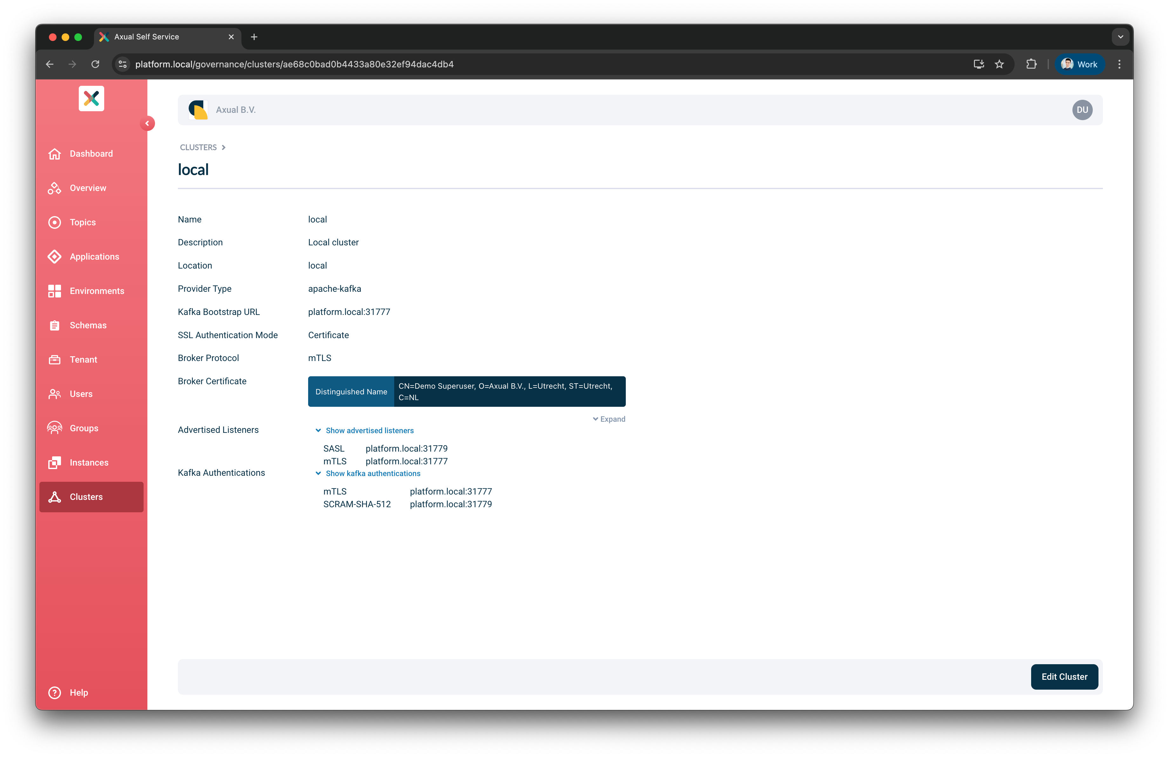
Task: Collapse the red sidebar
Action: click(x=148, y=123)
